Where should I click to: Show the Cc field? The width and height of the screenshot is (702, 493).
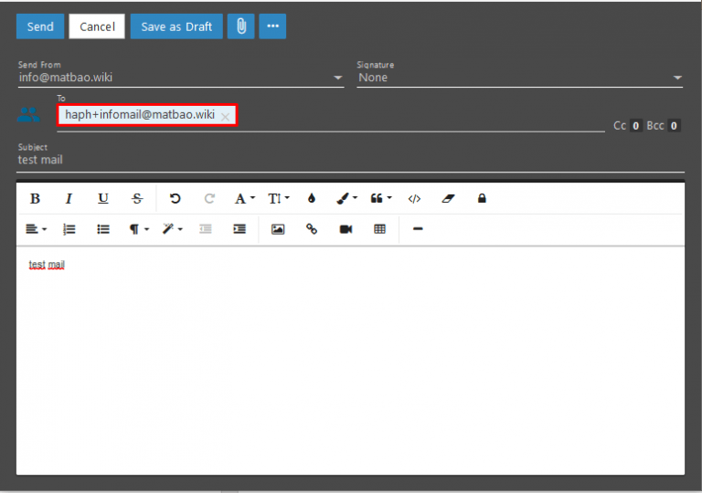(627, 126)
